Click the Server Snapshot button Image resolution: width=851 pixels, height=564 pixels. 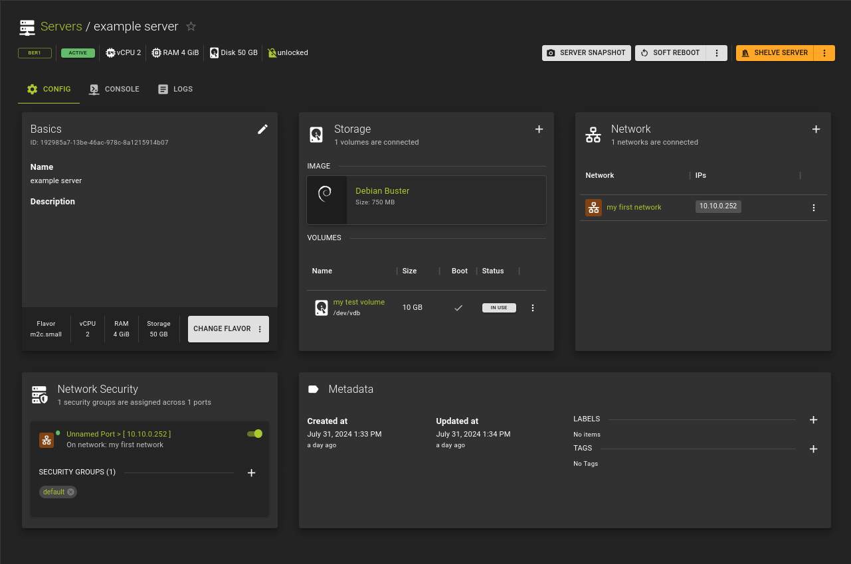587,53
